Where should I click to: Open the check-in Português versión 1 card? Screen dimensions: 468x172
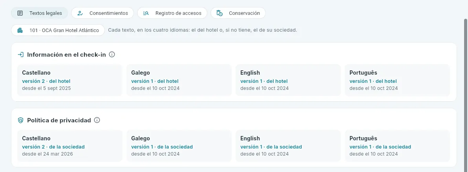pyautogui.click(x=397, y=80)
